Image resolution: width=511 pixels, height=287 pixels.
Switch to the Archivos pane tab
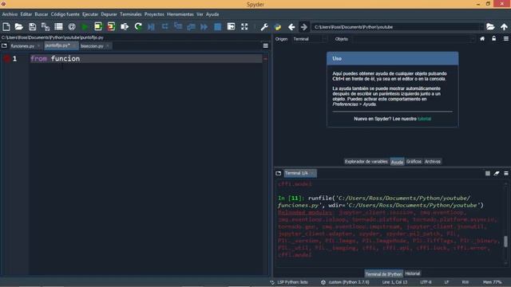(433, 162)
